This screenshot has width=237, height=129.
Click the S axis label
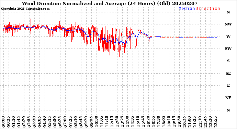tap(228, 61)
